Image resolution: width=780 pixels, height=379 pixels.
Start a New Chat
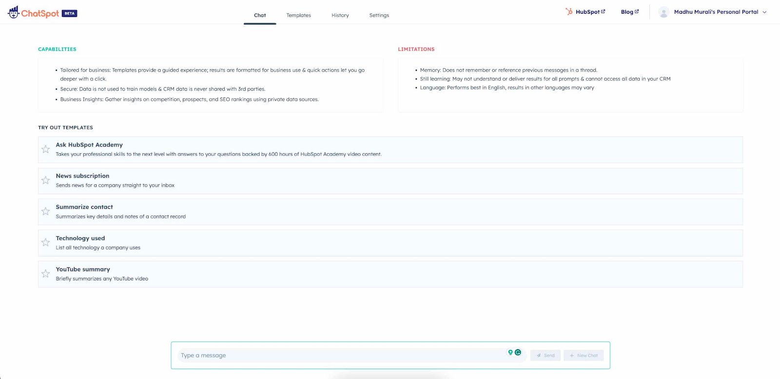584,355
